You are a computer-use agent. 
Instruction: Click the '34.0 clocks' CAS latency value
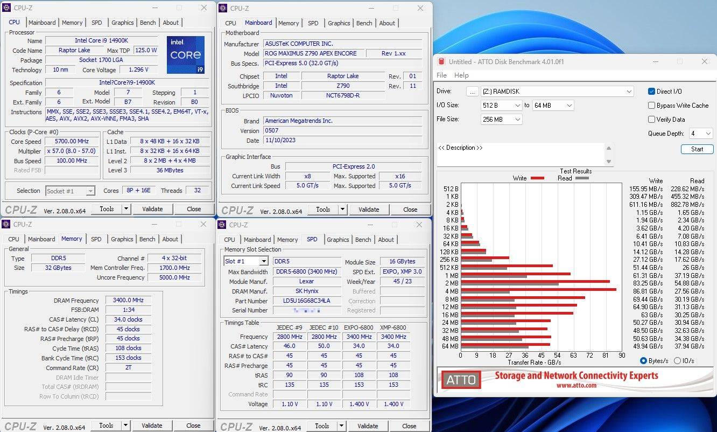coord(128,319)
